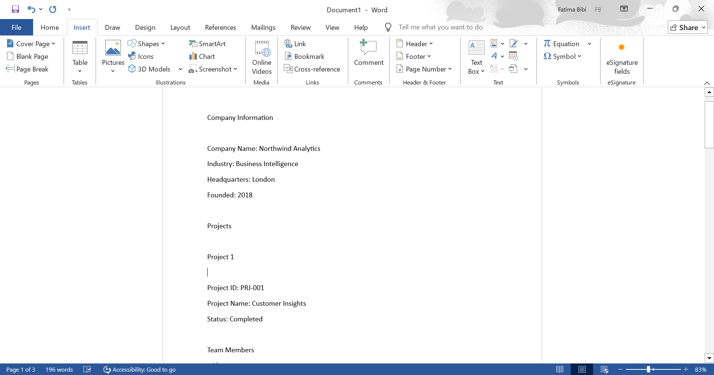The width and height of the screenshot is (714, 375).
Task: Open Quick Access Toolbar customize arrow
Action: [x=69, y=9]
